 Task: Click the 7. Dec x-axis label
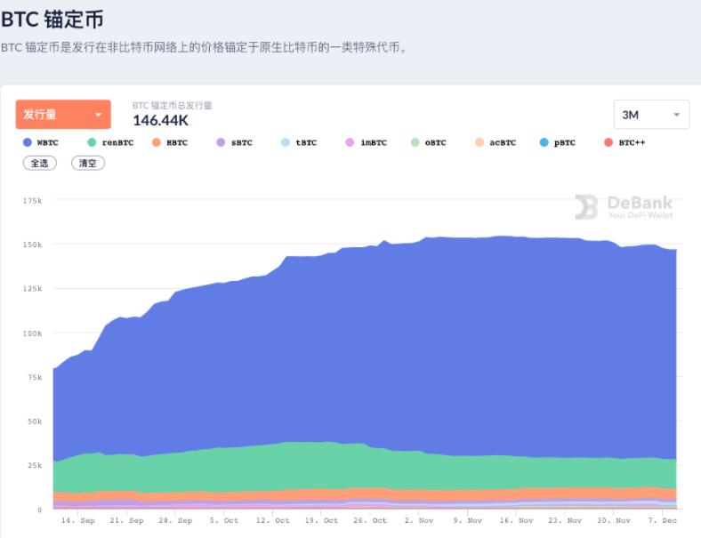pos(663,520)
